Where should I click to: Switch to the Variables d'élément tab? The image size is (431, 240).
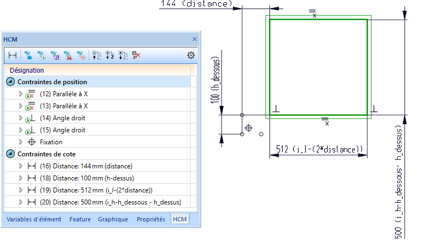click(34, 219)
